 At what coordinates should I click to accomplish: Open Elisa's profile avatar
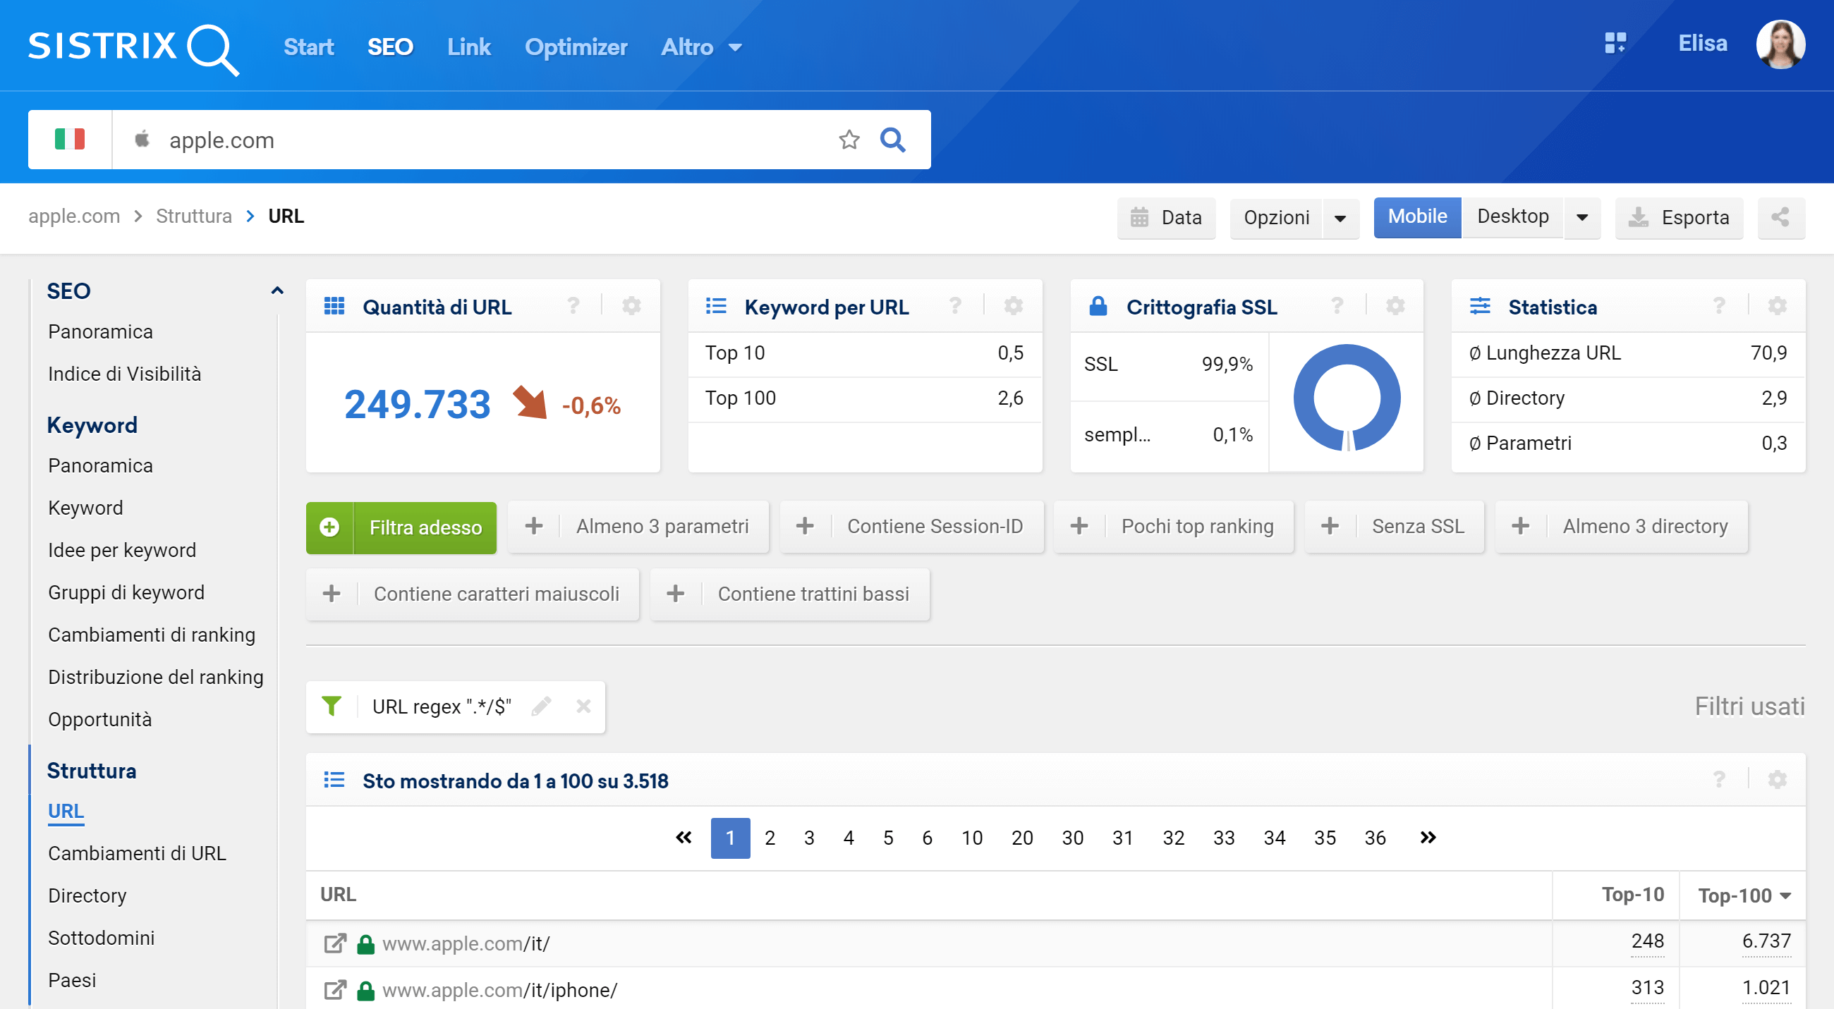tap(1780, 44)
